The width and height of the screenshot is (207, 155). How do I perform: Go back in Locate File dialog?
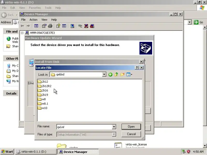click(110, 75)
